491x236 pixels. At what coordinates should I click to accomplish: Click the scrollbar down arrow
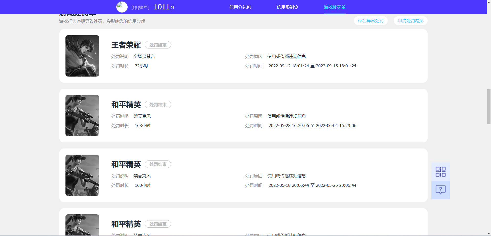coord(489,233)
